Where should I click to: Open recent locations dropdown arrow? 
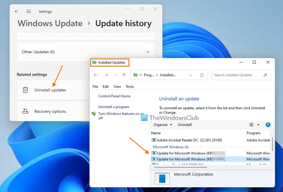point(115,75)
